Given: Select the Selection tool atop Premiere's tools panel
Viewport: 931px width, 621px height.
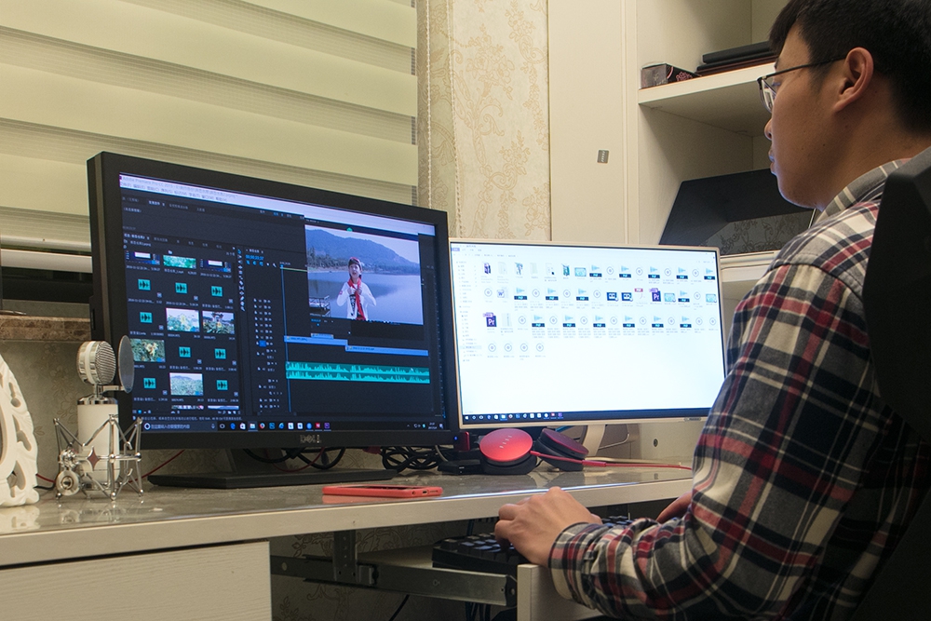Looking at the screenshot, I should pos(240,251).
